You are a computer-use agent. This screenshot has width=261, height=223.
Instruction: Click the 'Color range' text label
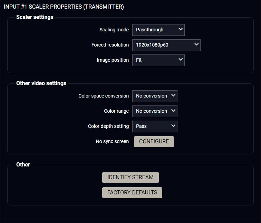116,111
